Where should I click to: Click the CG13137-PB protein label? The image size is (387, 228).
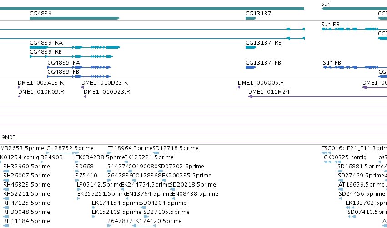263,63
